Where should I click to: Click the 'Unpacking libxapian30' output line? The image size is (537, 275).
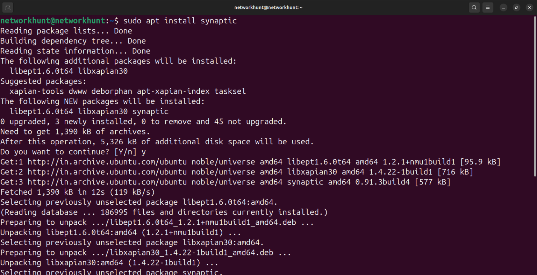(108, 262)
